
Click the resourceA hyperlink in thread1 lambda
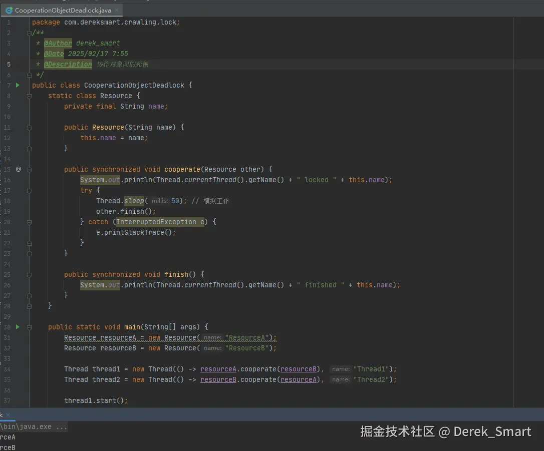pos(218,369)
